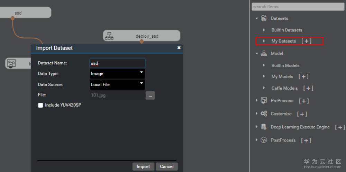Add new dataset with My Datasets plus
Viewport: 346px width, 172px height.
pyautogui.click(x=306, y=41)
